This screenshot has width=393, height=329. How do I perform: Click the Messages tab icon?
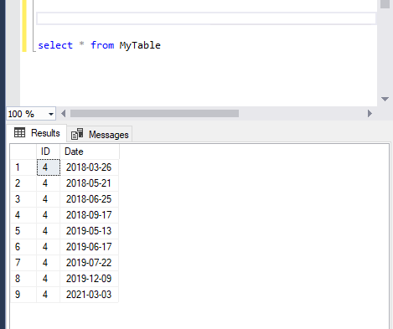pyautogui.click(x=77, y=134)
